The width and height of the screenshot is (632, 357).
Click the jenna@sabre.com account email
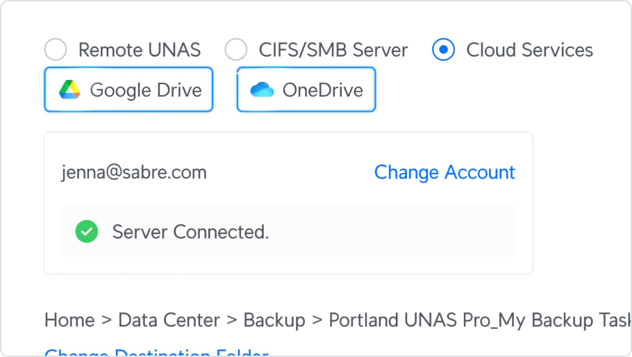coord(134,172)
